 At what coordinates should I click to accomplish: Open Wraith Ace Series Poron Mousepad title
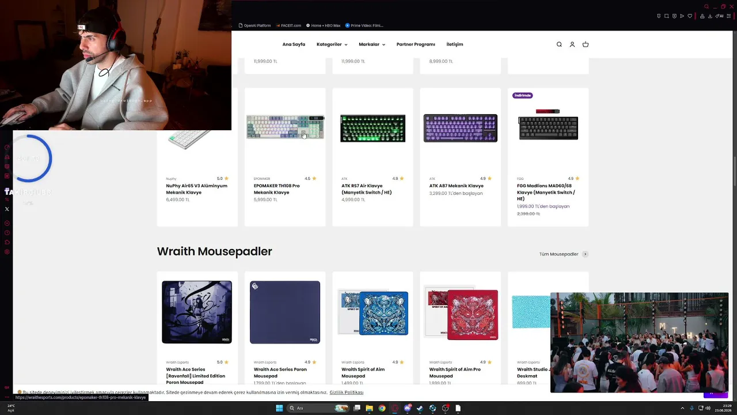tap(280, 373)
